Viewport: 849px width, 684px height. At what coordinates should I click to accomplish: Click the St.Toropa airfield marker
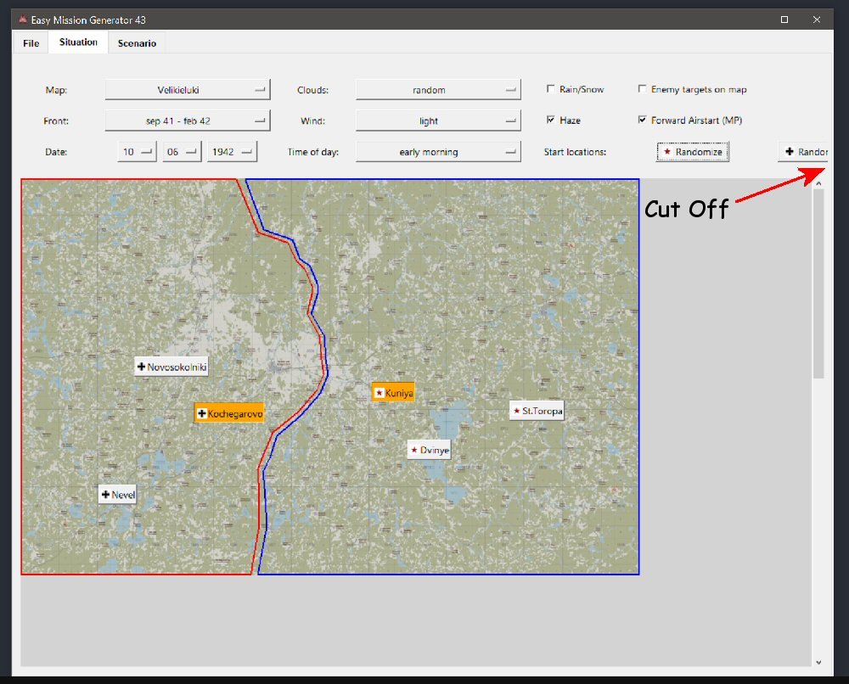click(537, 411)
